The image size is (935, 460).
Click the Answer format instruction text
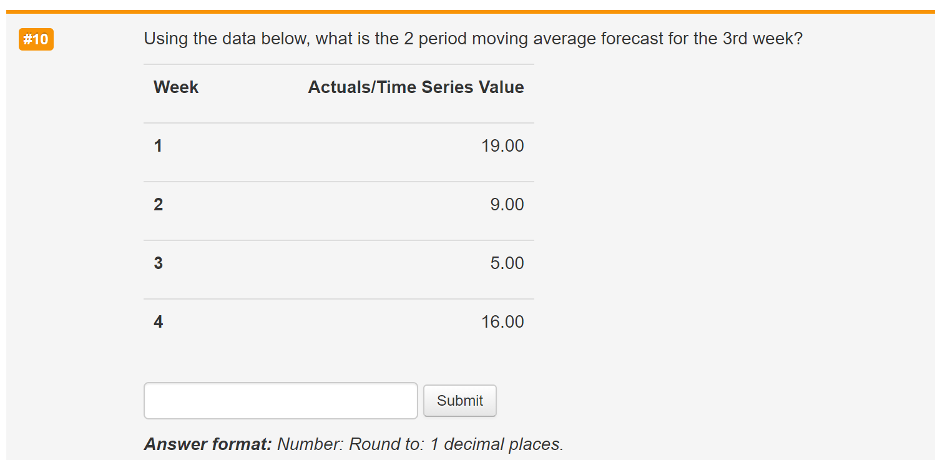point(353,444)
